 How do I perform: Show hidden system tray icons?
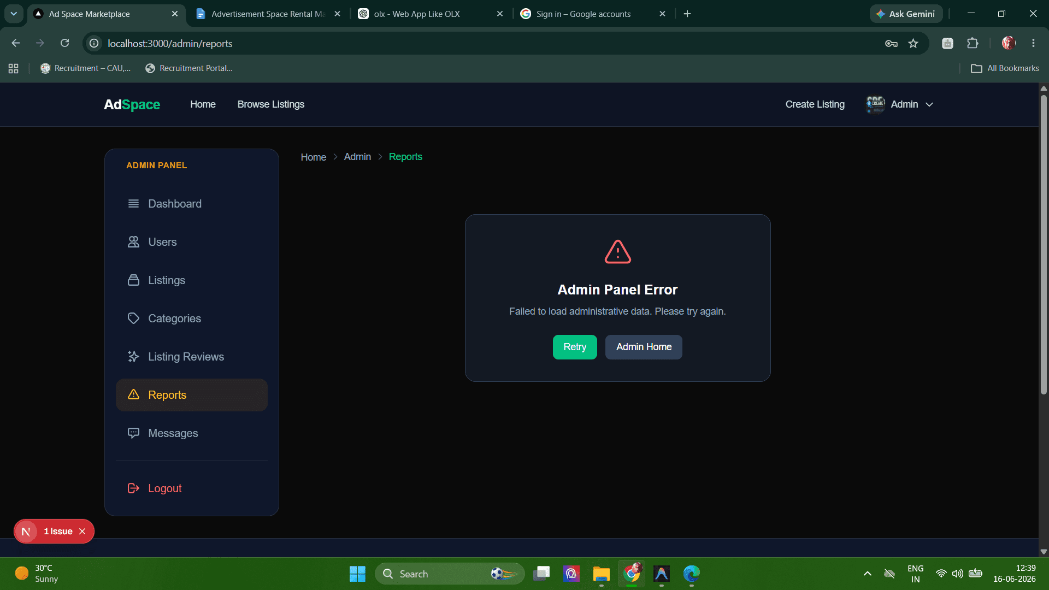point(868,574)
